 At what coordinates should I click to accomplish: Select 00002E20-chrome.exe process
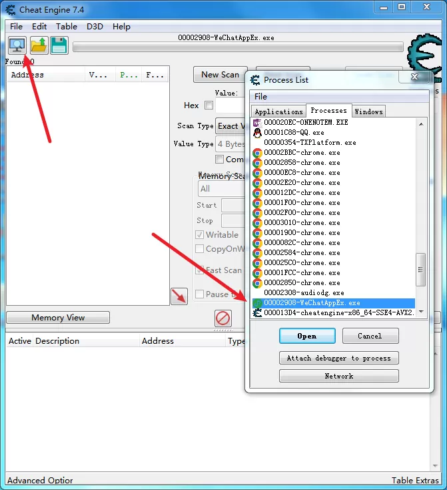point(334,182)
